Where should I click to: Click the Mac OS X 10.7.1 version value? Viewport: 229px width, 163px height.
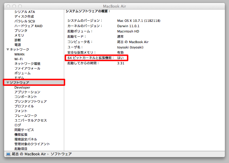pyautogui.click(x=139, y=21)
